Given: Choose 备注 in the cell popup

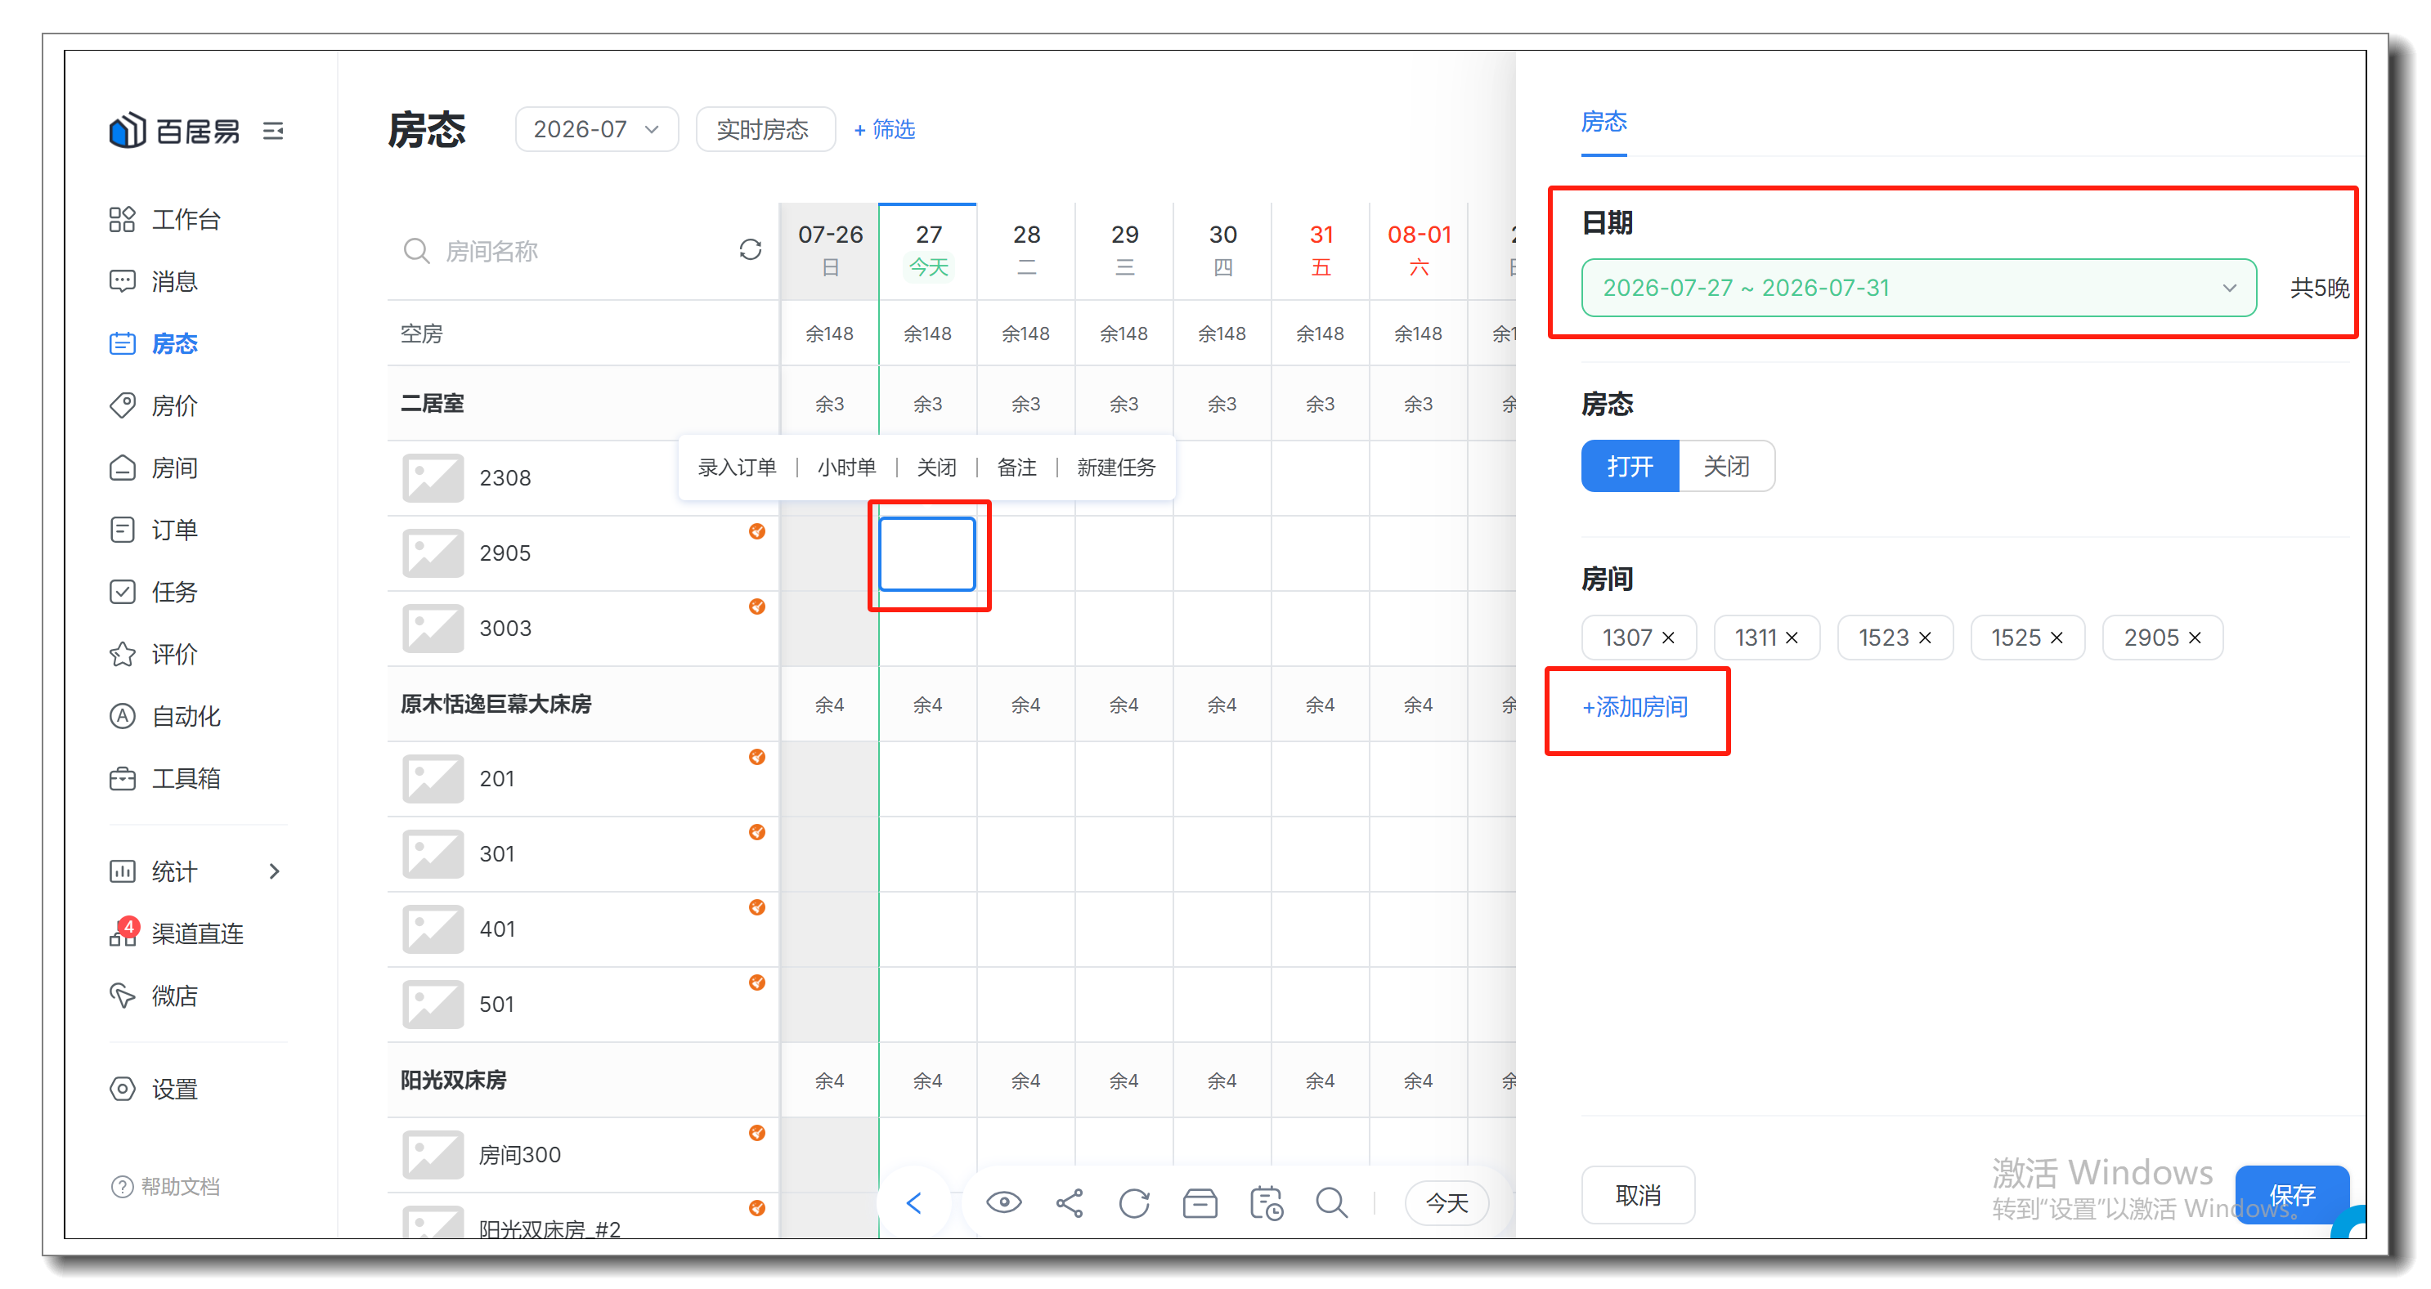Looking at the screenshot, I should [x=1016, y=467].
